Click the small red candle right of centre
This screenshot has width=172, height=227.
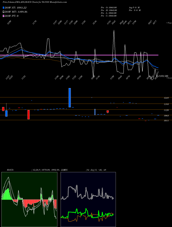108,111
